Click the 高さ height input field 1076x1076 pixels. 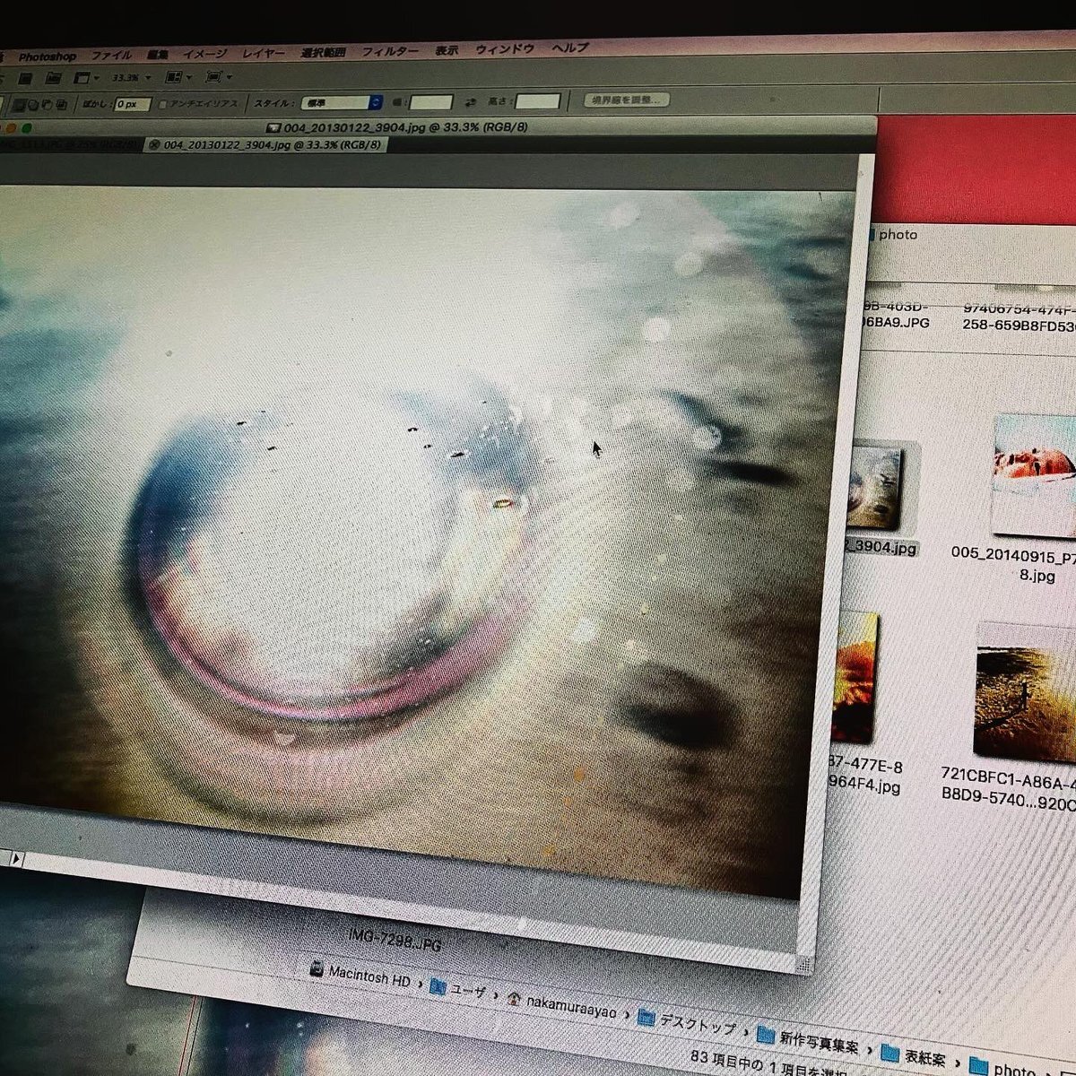(x=538, y=100)
